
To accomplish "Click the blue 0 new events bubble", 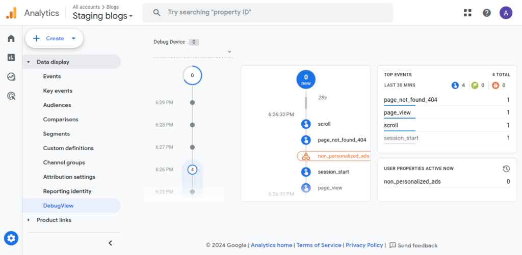I will pos(306,80).
